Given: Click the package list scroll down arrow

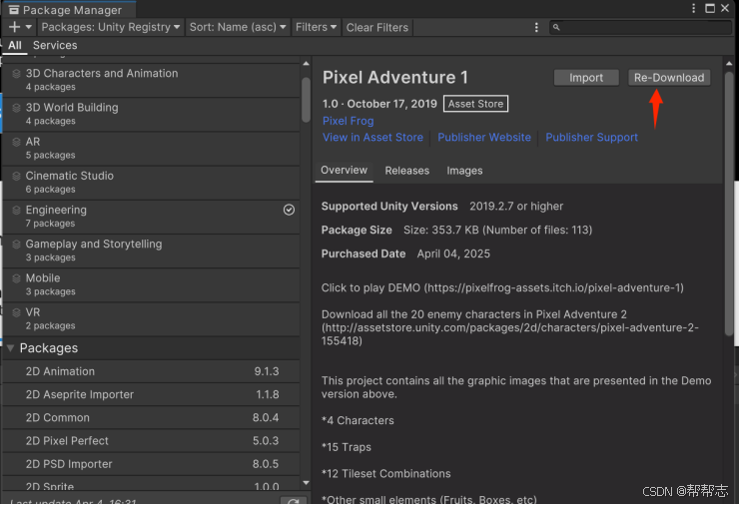Looking at the screenshot, I should point(306,483).
